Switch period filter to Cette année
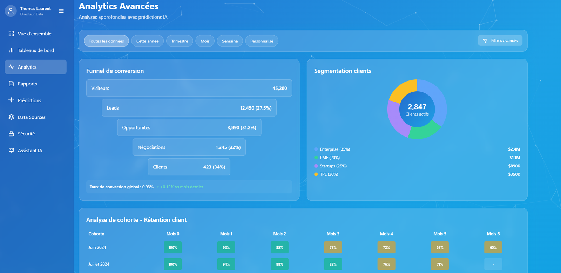 click(147, 41)
